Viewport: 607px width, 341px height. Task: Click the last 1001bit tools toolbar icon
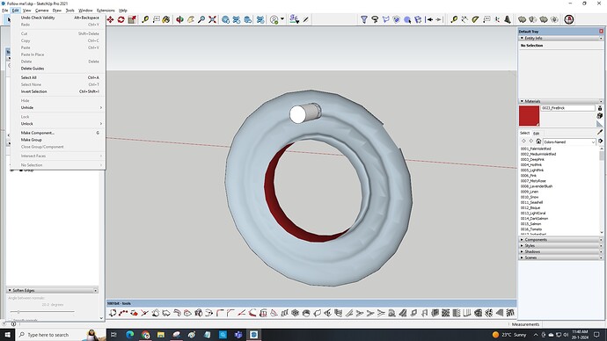510,313
